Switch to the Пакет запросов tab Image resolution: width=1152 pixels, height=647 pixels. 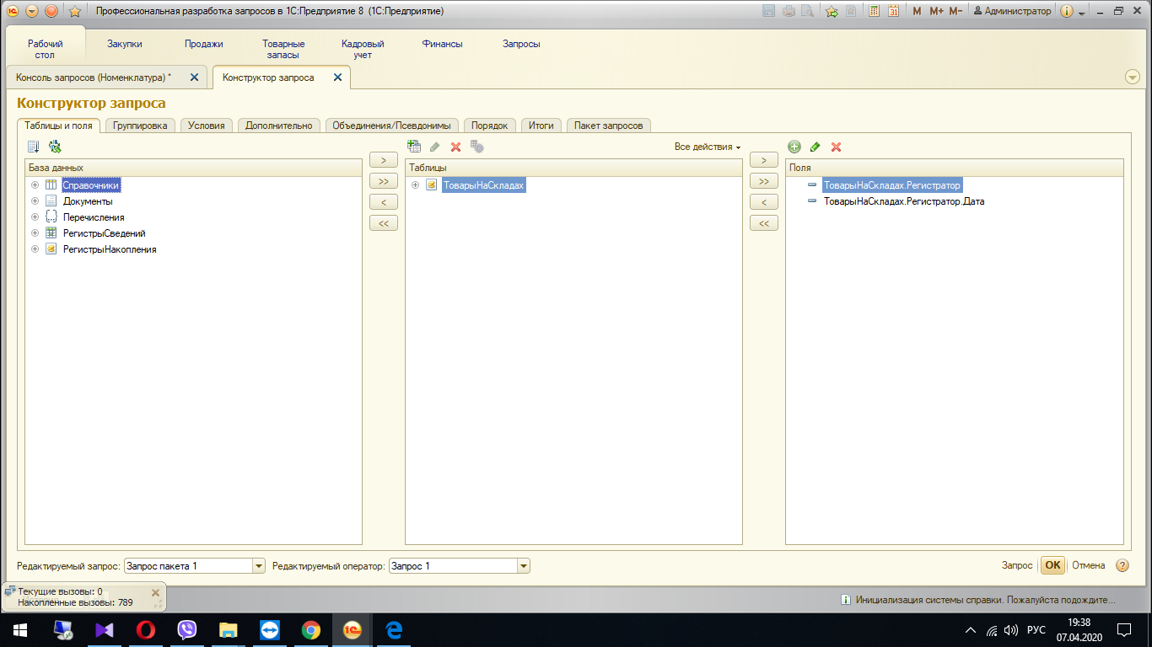pyautogui.click(x=609, y=126)
